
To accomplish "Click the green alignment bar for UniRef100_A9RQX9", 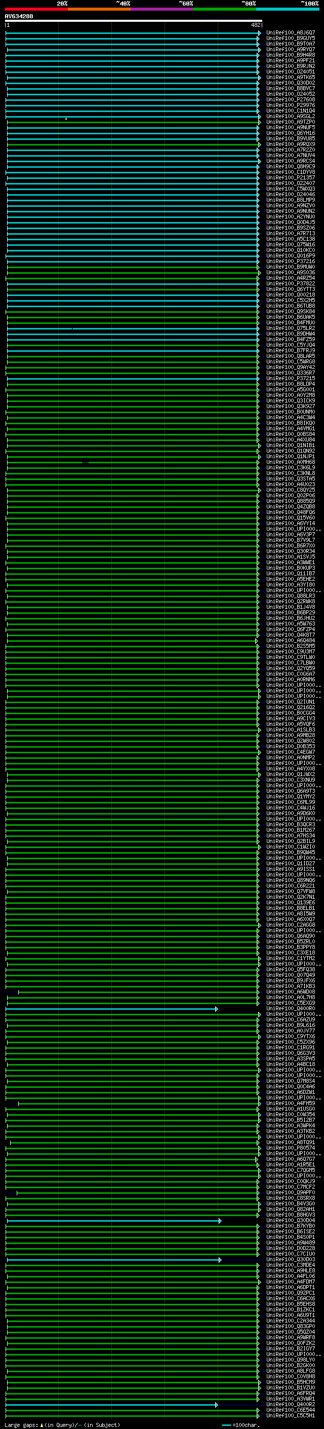I will coord(133,144).
